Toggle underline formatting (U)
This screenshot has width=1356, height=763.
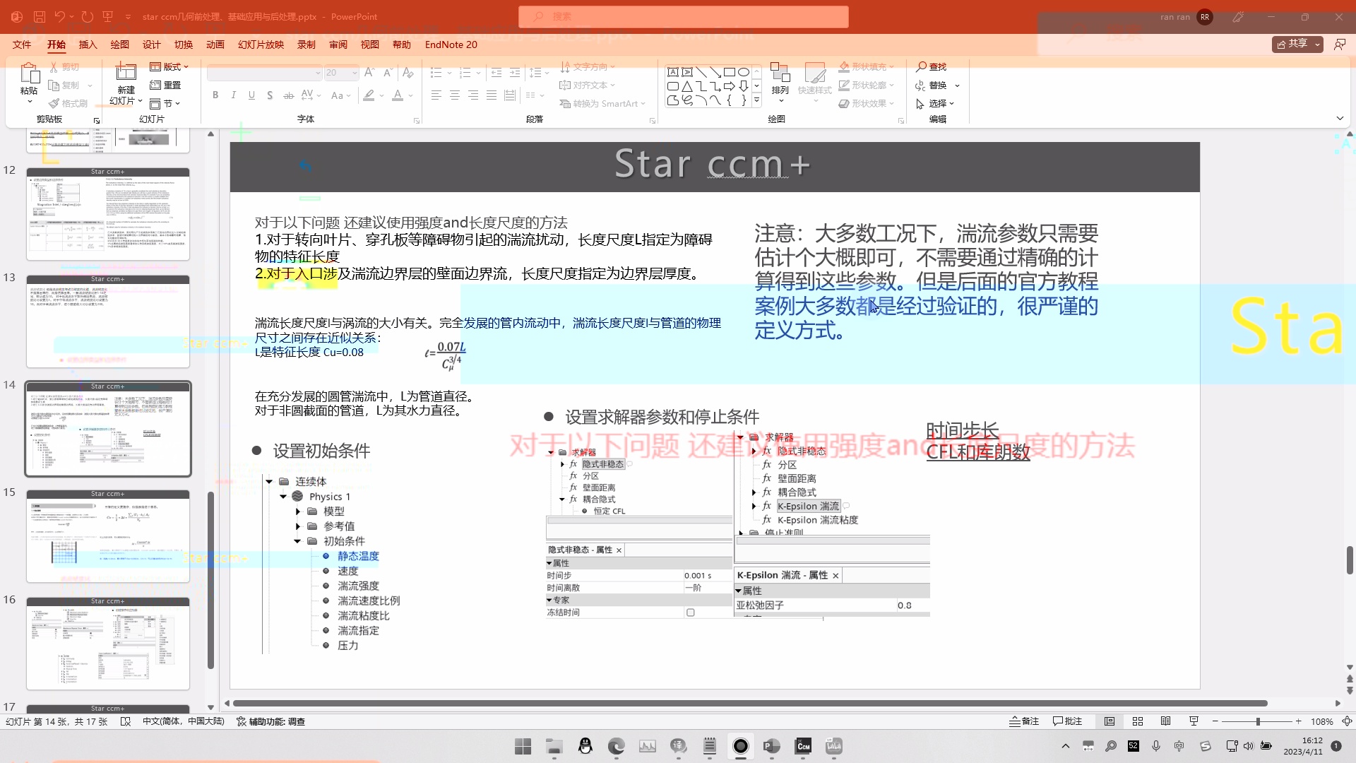coord(251,95)
